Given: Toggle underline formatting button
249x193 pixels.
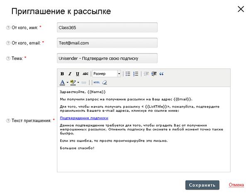Looking at the screenshot, I should point(77,74).
